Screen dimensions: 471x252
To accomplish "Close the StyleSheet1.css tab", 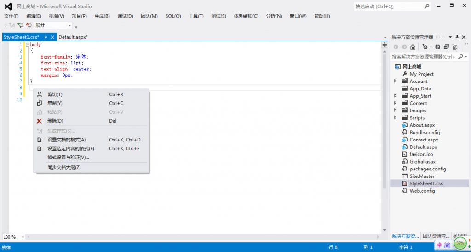I will coord(52,37).
